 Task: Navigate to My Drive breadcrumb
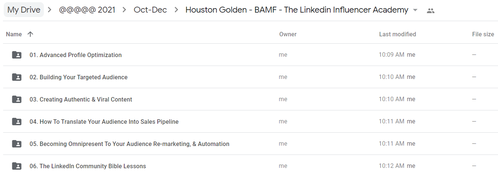24,10
